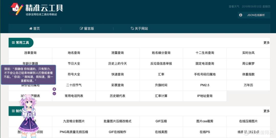This screenshot has width=276, height=138.
Task: Open the 图片css裁剪 tool
Action: tap(205, 121)
